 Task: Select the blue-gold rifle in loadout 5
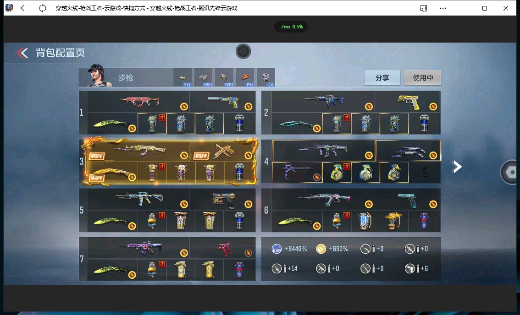[x=138, y=199]
